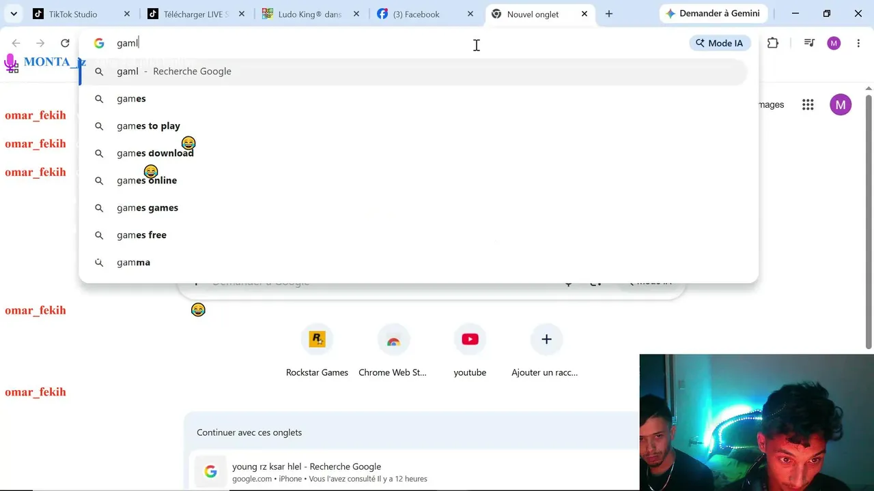Go forward with the forward arrow
Screen dimensions: 874x491
coord(40,43)
